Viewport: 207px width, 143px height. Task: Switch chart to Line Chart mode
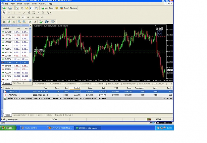pos(14,22)
